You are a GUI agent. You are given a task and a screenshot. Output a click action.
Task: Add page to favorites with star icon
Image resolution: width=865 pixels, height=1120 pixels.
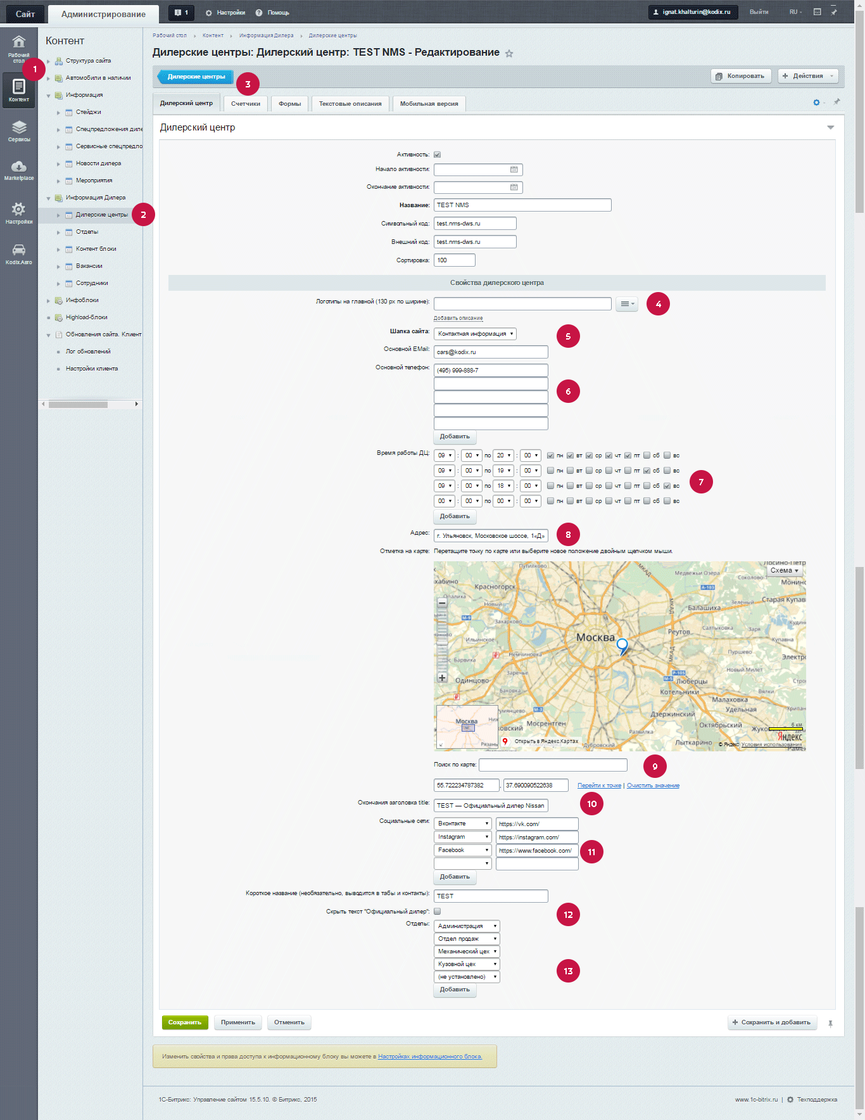pos(509,53)
